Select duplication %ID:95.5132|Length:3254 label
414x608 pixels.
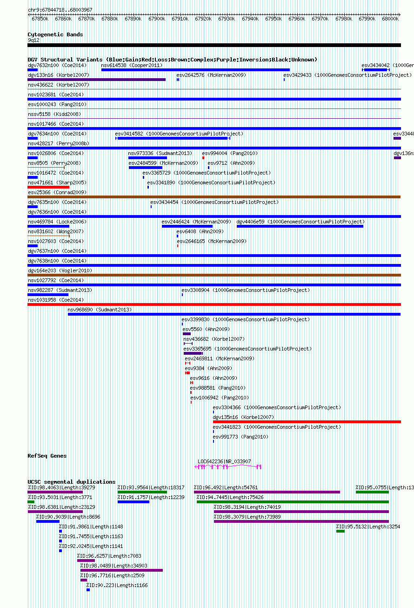coord(368,527)
